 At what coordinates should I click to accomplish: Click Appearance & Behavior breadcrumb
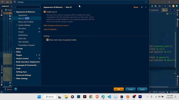pyautogui.click(x=53, y=7)
